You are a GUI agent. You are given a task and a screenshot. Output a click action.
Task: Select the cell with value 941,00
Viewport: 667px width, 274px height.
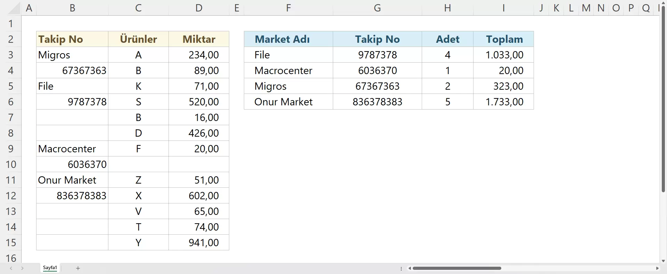pyautogui.click(x=199, y=242)
